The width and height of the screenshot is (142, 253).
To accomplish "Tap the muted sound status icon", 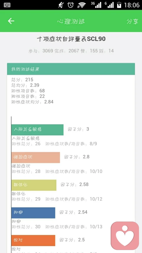I will tap(61, 5).
